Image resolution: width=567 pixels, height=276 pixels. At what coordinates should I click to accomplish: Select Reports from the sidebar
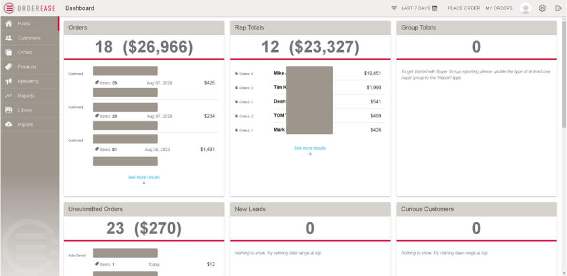[26, 96]
